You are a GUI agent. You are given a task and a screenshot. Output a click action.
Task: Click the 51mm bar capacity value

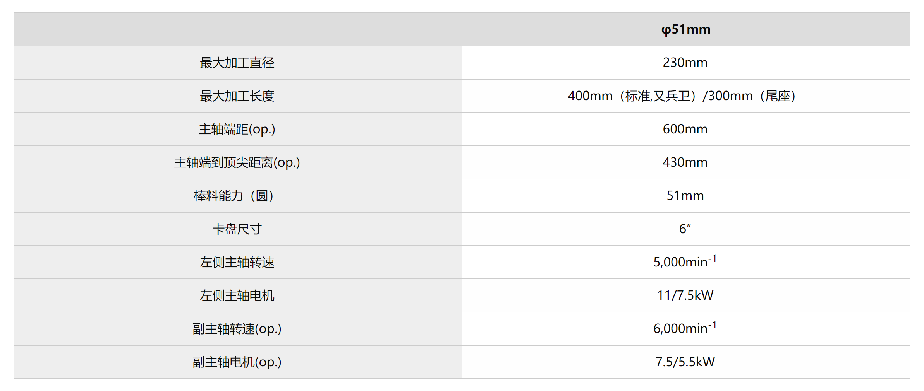point(685,196)
